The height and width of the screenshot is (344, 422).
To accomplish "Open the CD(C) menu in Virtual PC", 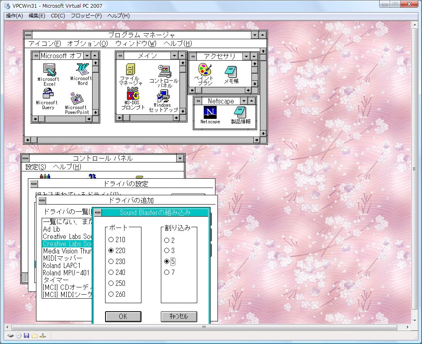I will coord(58,16).
